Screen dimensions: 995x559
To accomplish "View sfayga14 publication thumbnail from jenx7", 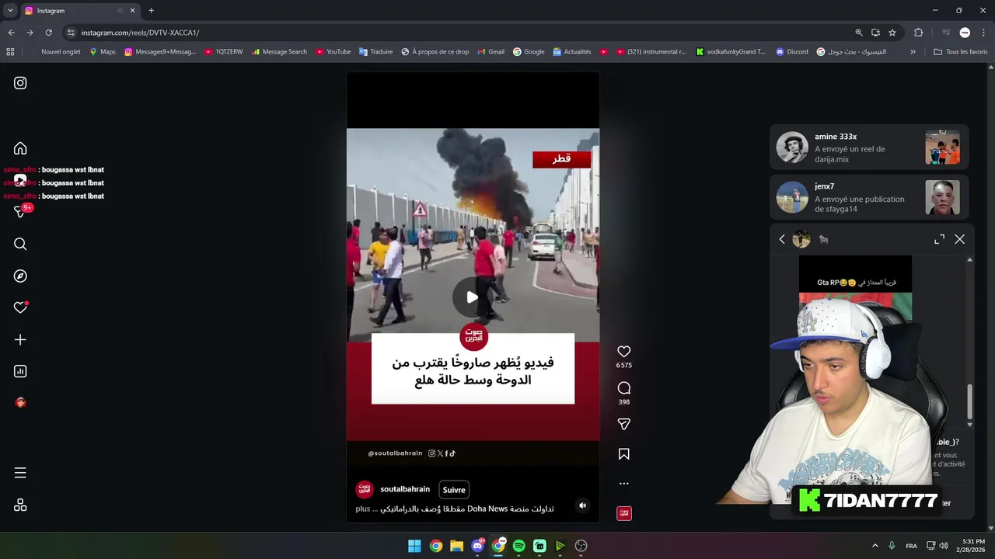I will [942, 197].
